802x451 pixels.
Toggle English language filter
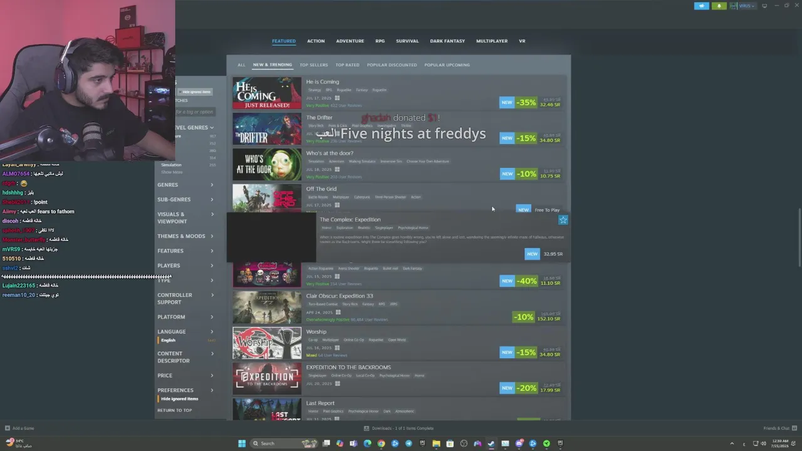tap(168, 340)
